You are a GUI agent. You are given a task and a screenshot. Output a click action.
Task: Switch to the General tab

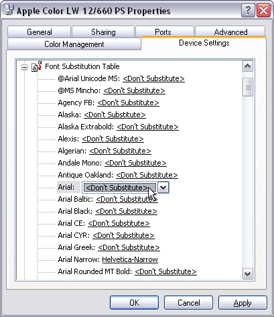(x=40, y=32)
